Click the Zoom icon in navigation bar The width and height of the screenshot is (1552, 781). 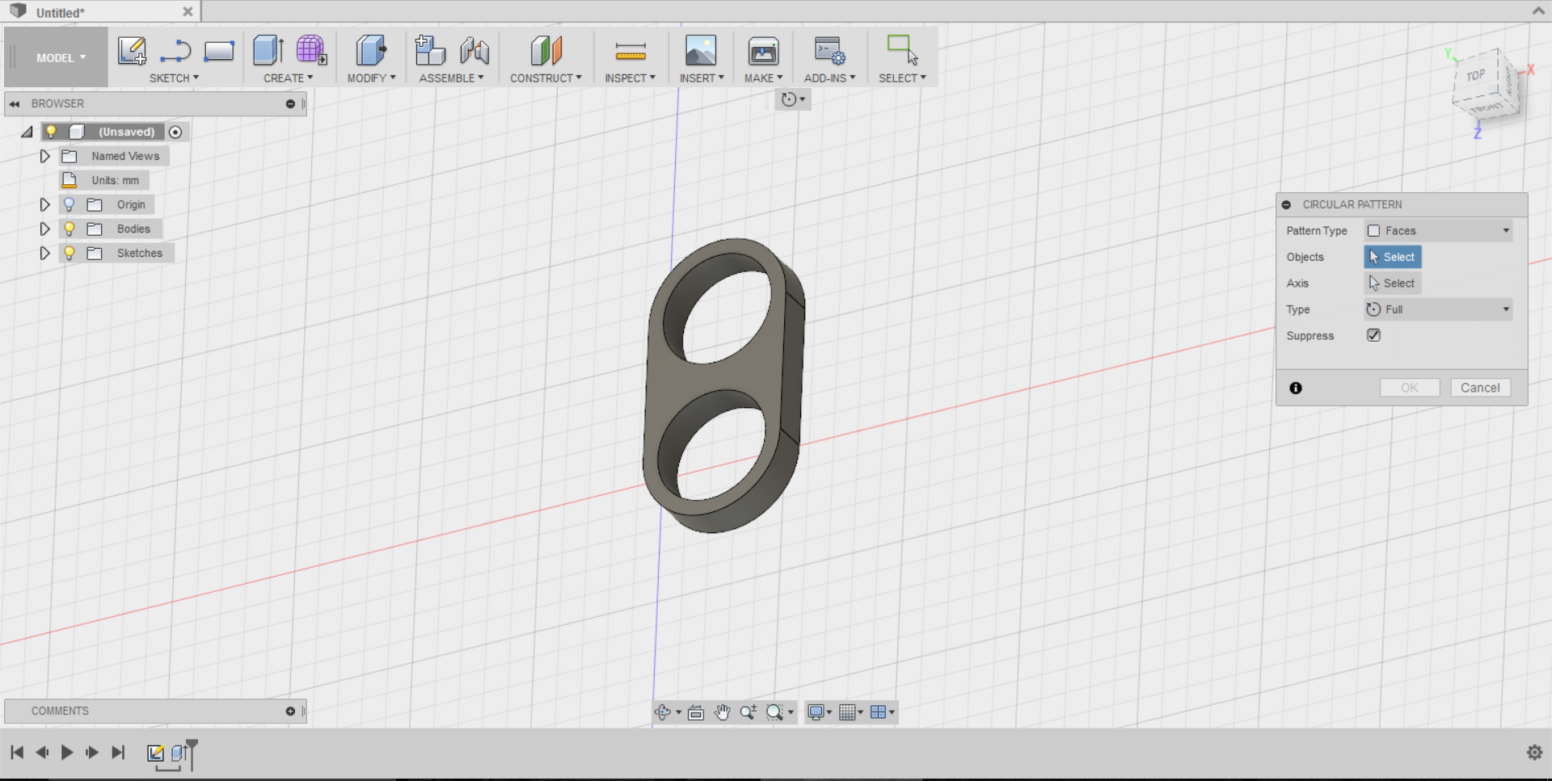(749, 712)
